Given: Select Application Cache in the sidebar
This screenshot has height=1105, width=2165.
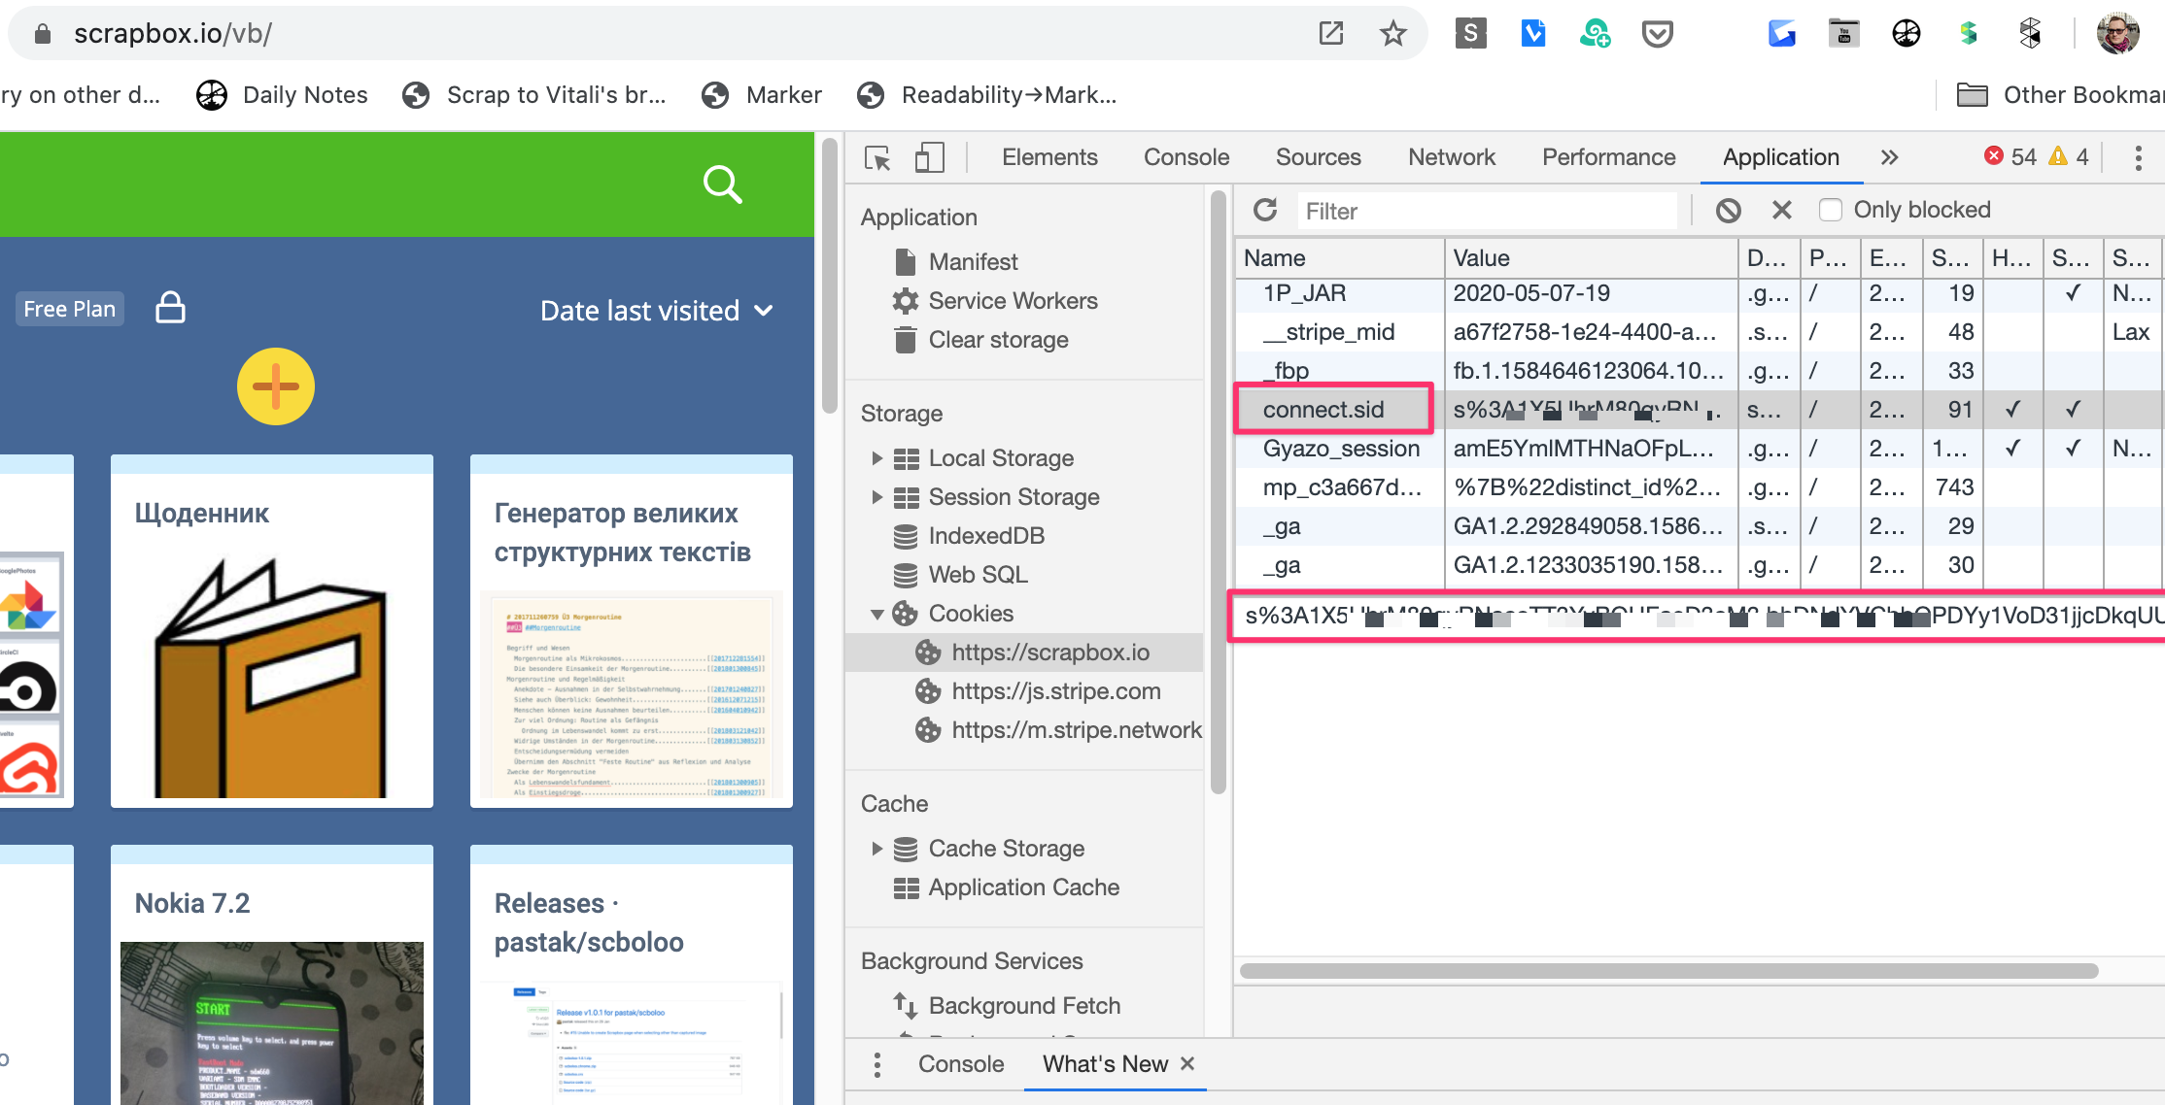Looking at the screenshot, I should 1023,887.
